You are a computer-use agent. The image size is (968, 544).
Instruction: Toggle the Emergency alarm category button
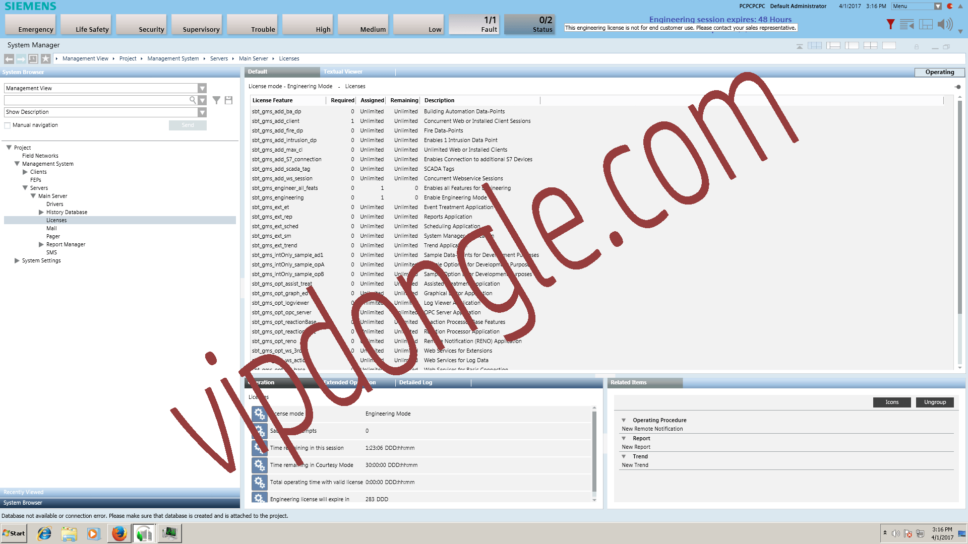click(x=30, y=25)
